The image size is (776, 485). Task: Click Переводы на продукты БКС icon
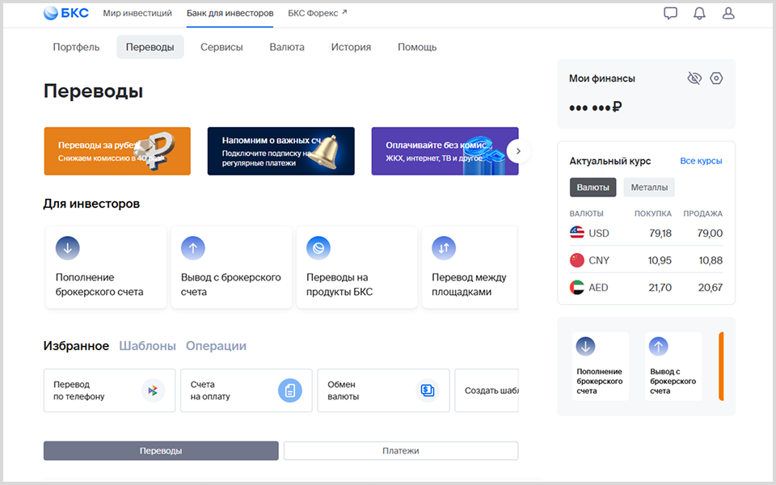[x=318, y=248]
